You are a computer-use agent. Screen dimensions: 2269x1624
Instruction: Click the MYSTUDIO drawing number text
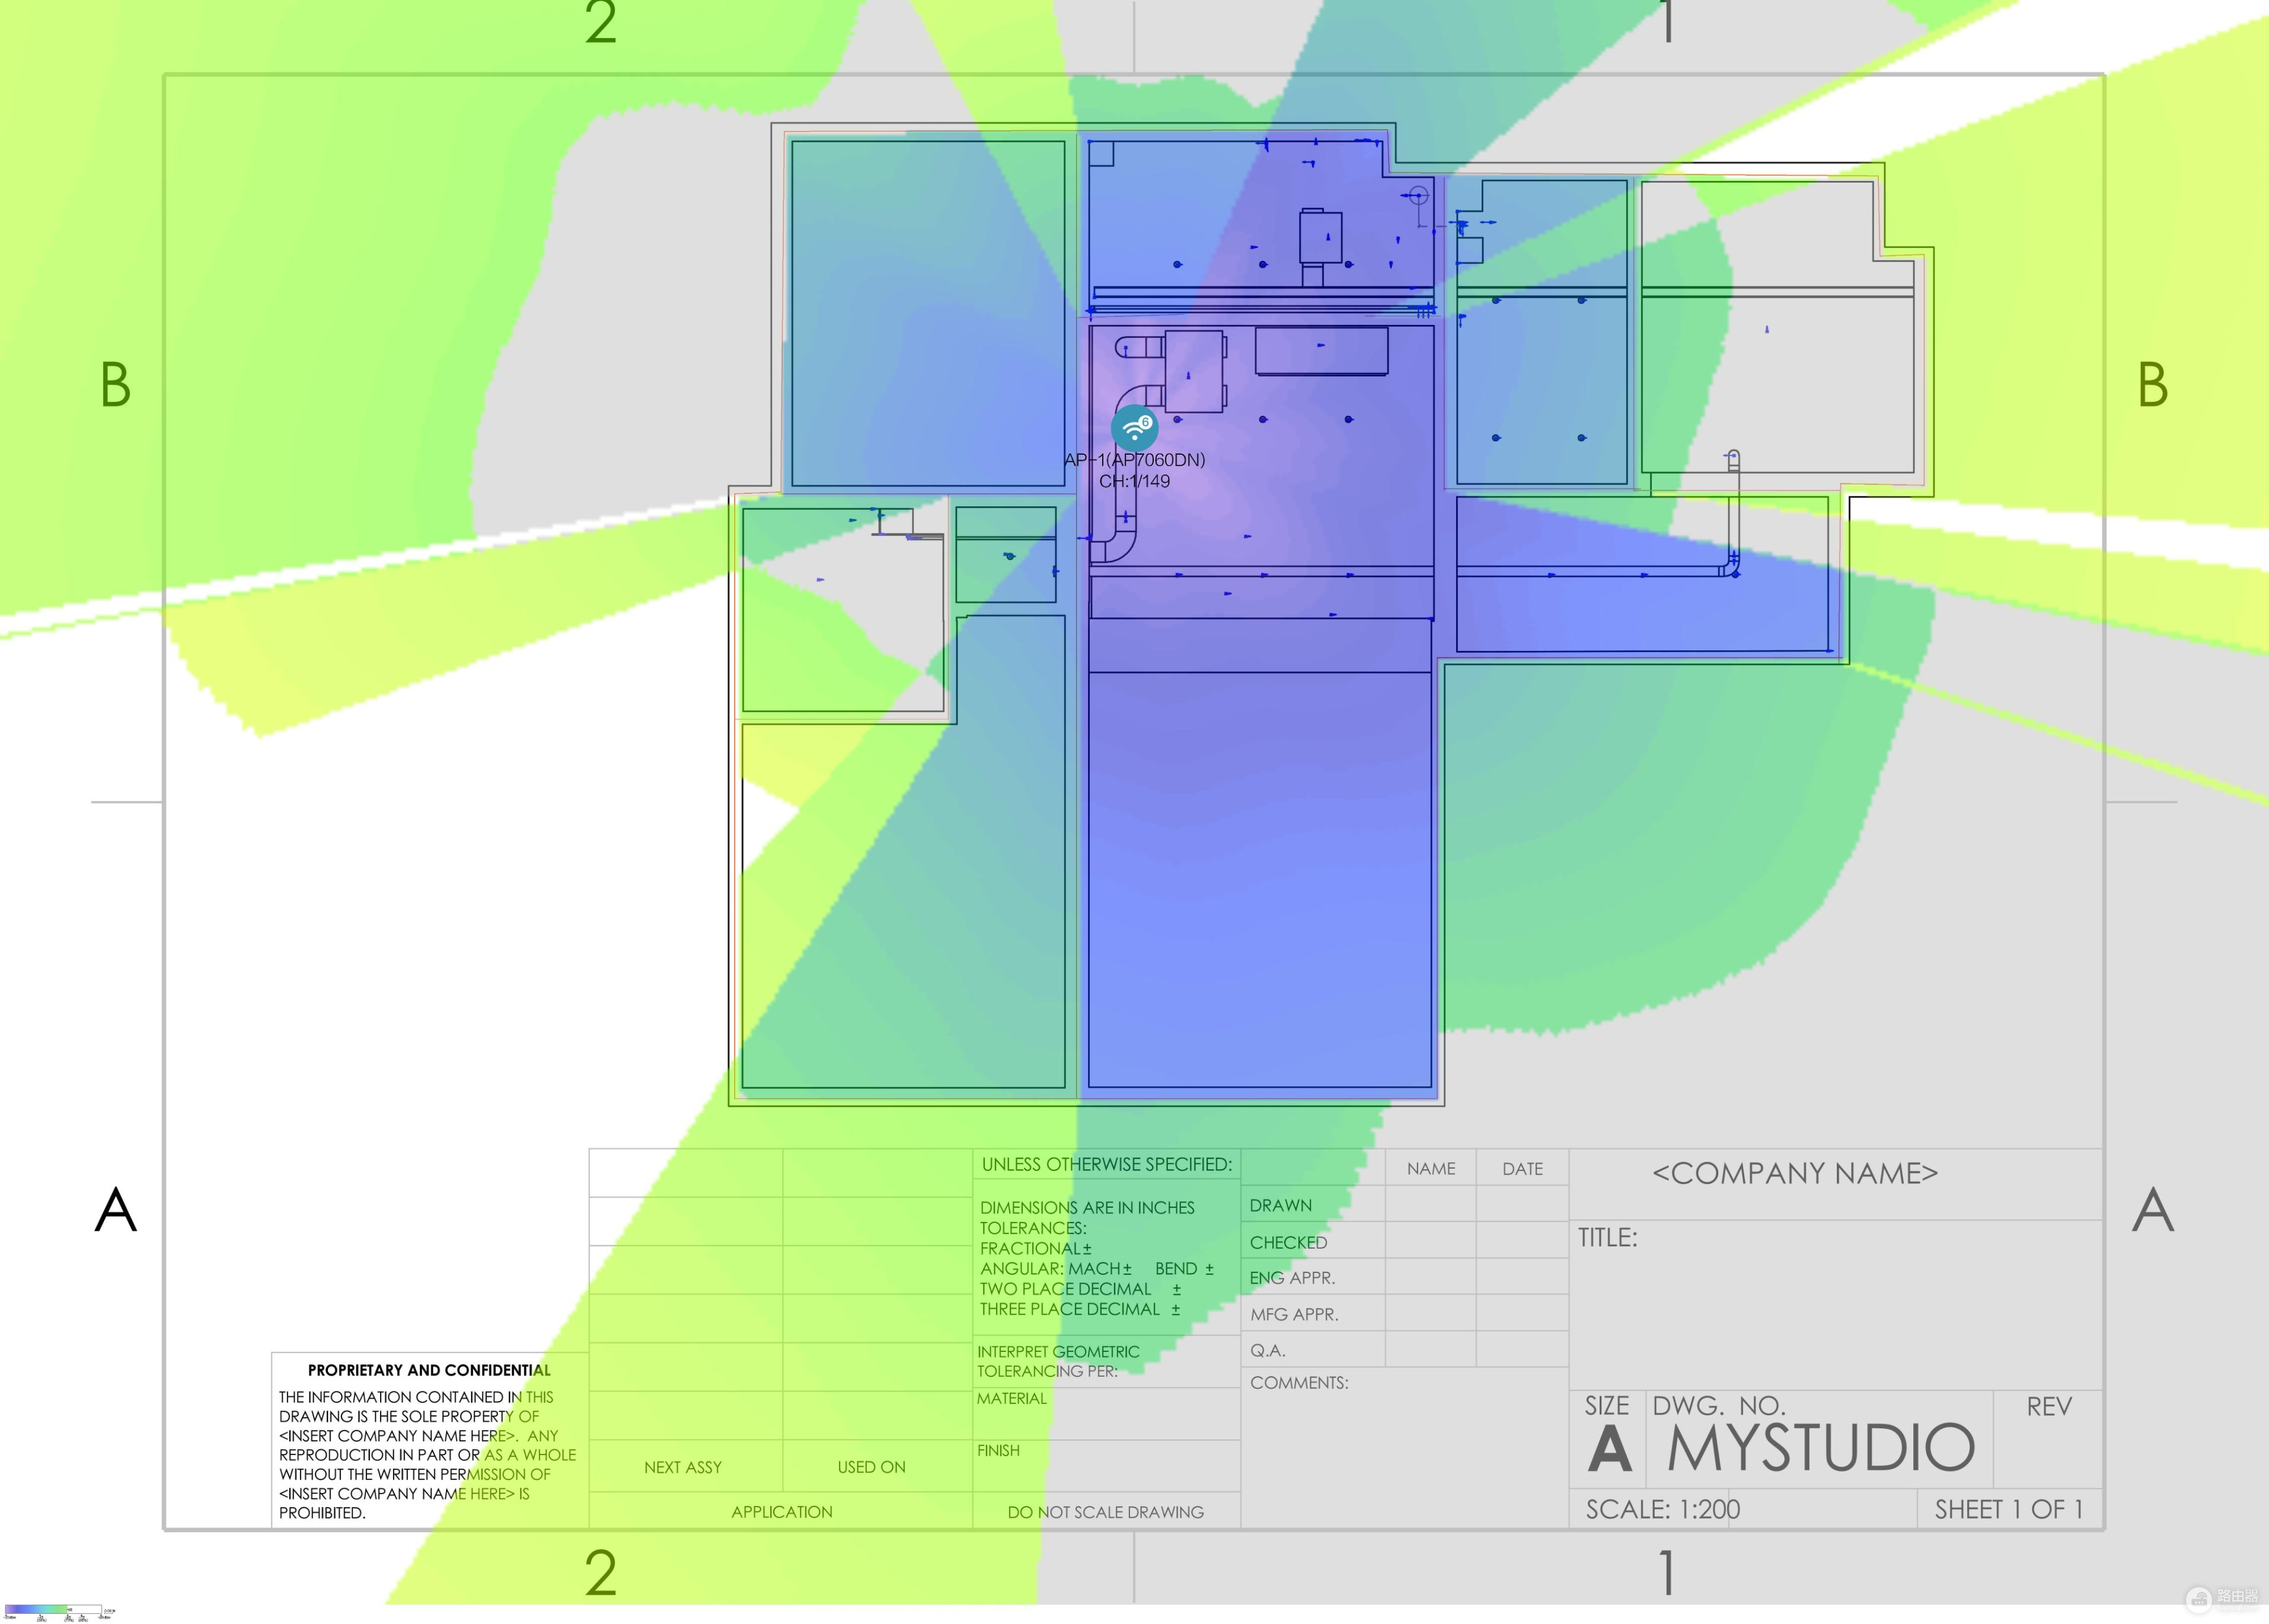pyautogui.click(x=1821, y=1447)
